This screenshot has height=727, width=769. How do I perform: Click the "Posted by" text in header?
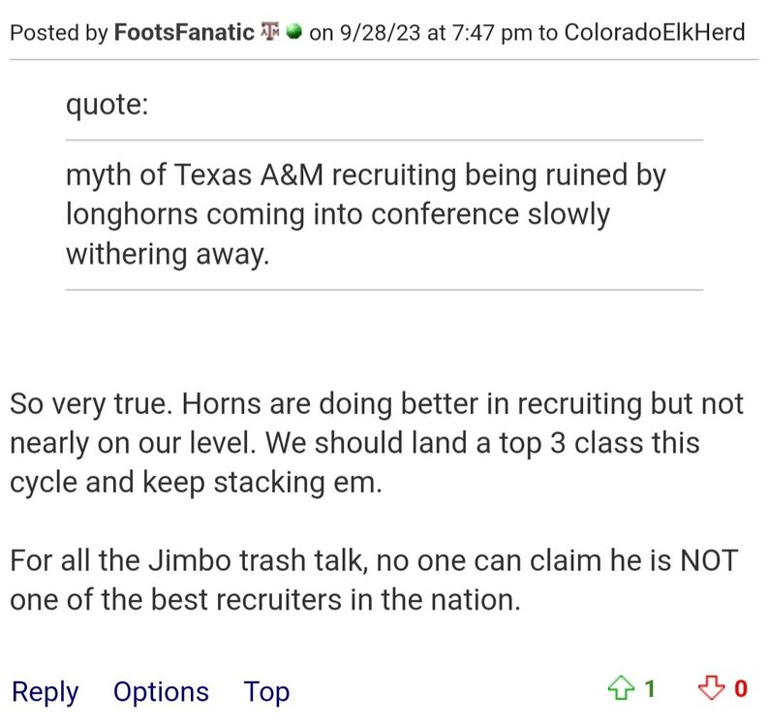coord(58,32)
